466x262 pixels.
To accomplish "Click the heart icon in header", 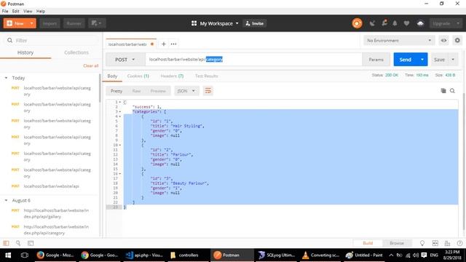I will tap(406, 23).
